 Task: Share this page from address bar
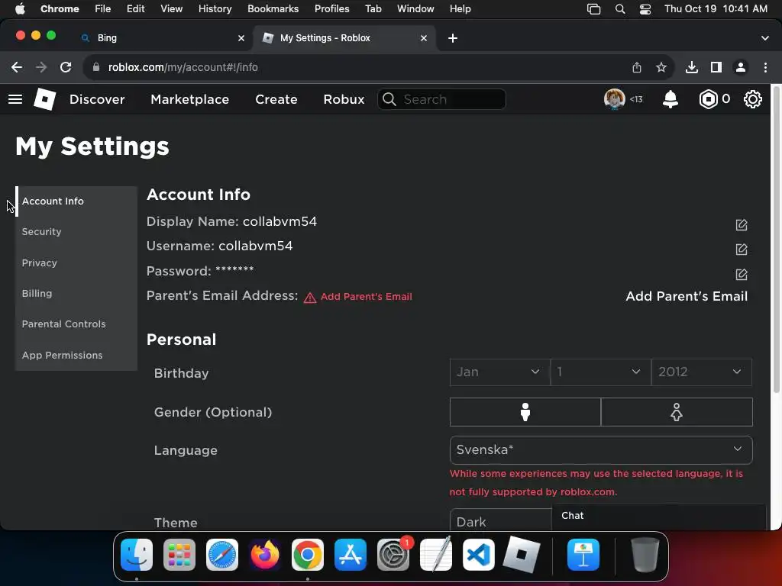(637, 67)
